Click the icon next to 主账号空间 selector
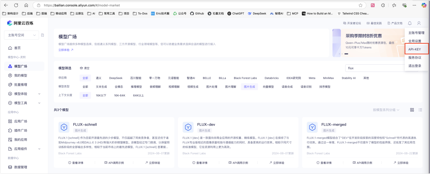 [43, 35]
